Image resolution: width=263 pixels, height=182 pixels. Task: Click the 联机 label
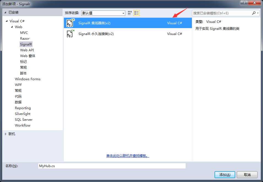tap(12, 134)
